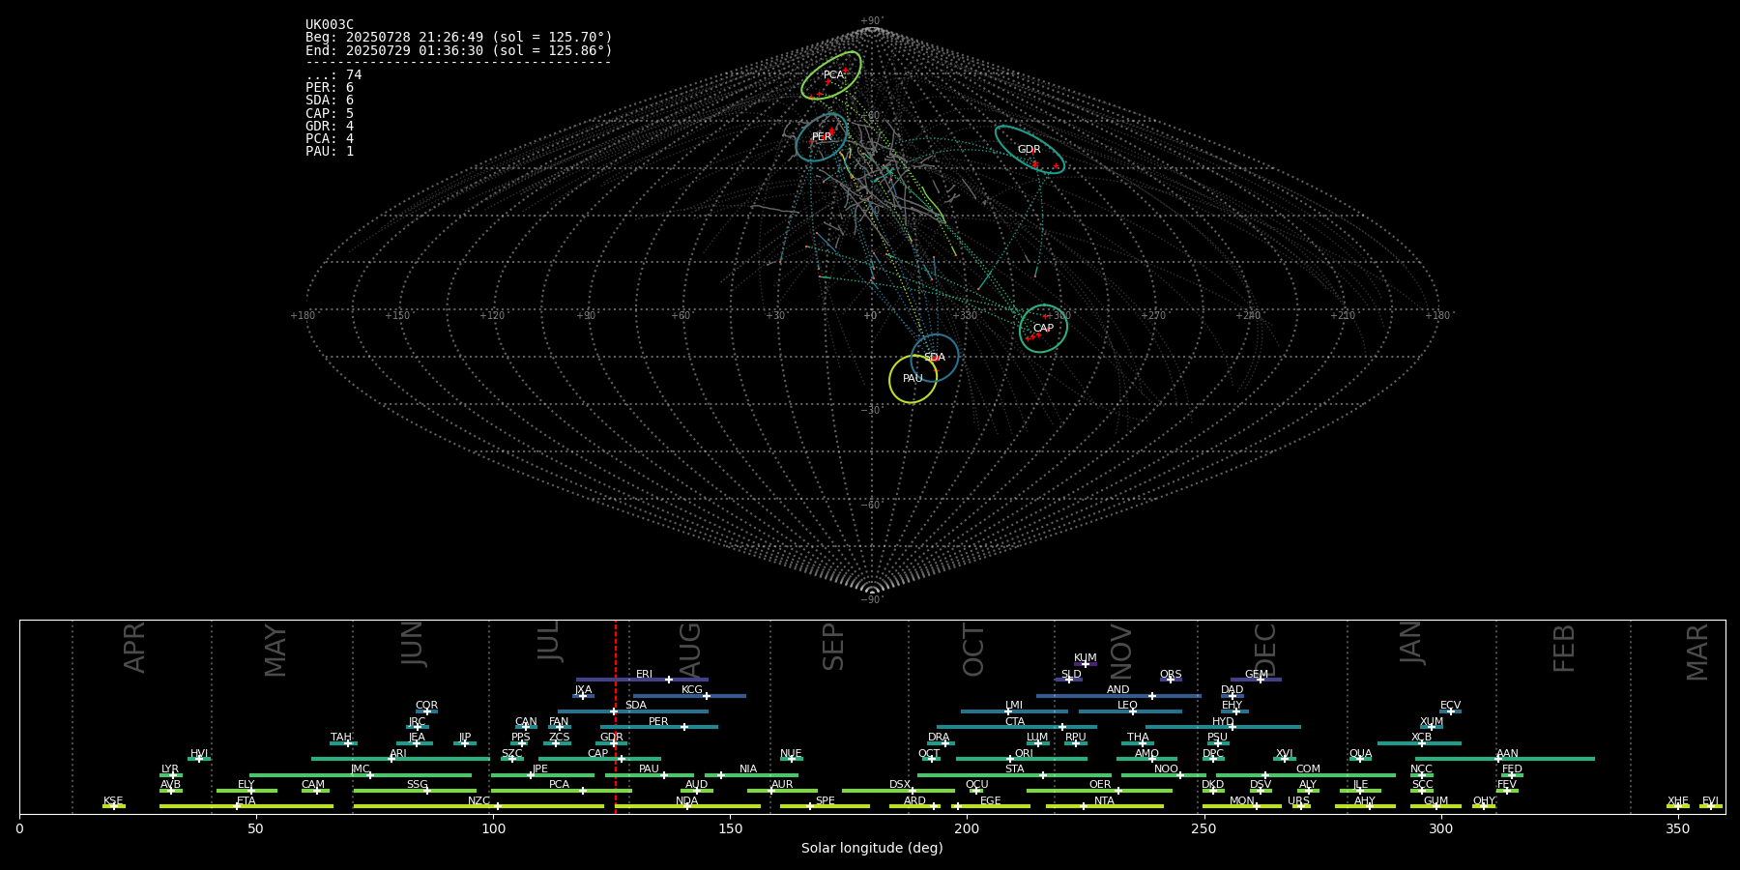Select the NTA shower bar in the timeline

(1105, 806)
